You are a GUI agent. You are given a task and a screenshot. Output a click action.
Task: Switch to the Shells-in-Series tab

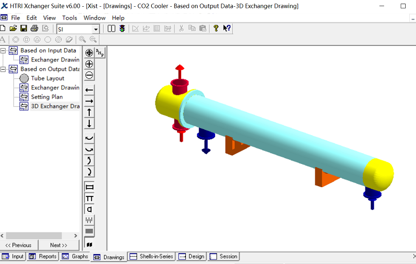[152, 257]
